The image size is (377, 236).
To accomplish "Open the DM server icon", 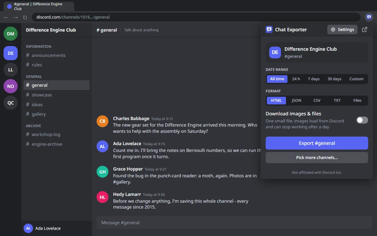I will click(x=11, y=34).
